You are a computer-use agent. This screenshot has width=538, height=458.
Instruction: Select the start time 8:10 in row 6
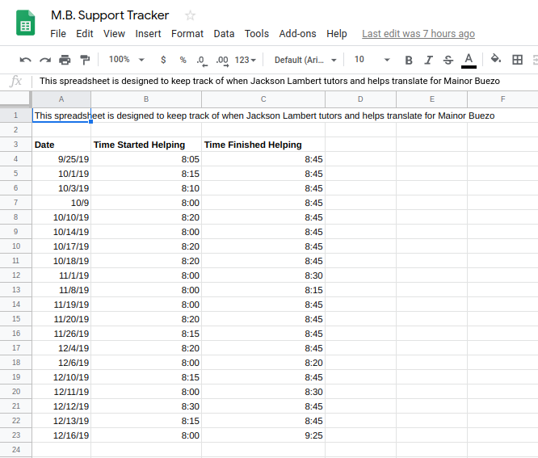[x=146, y=188]
